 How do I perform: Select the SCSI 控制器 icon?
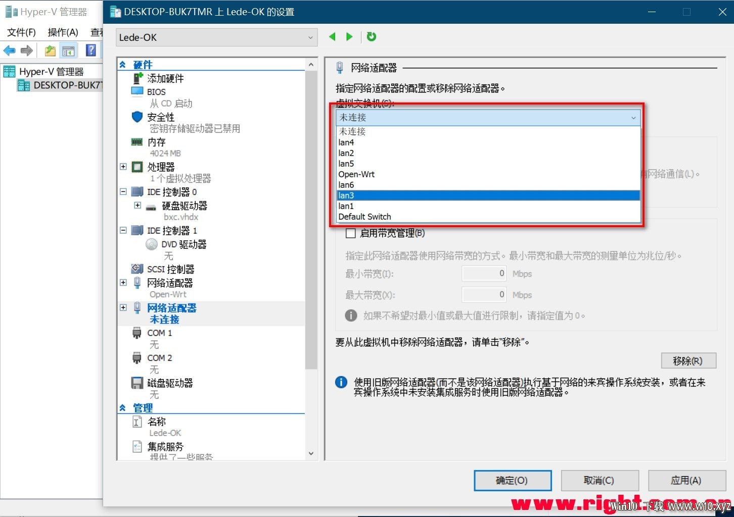point(137,269)
